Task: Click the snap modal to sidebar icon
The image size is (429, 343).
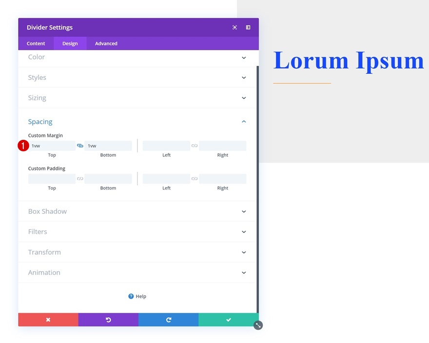Action: tap(248, 27)
